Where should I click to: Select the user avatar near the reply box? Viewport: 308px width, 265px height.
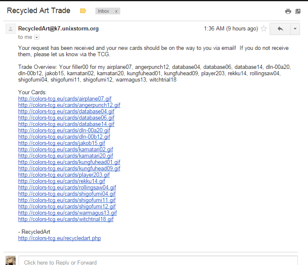click(11, 260)
